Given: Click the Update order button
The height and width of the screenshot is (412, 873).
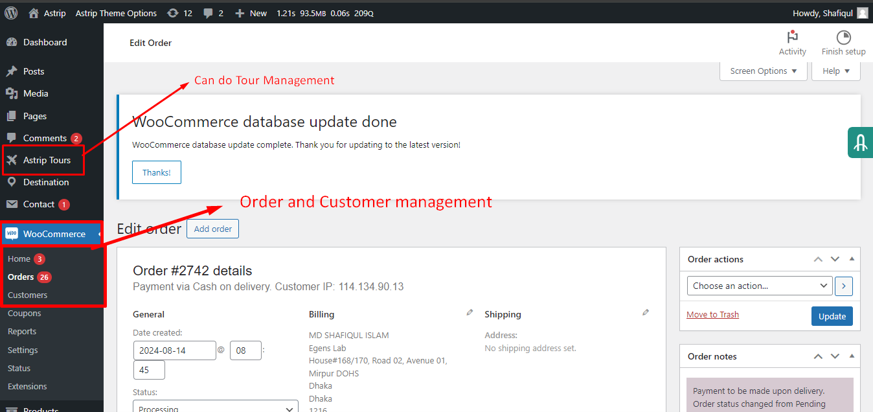Looking at the screenshot, I should 832,316.
